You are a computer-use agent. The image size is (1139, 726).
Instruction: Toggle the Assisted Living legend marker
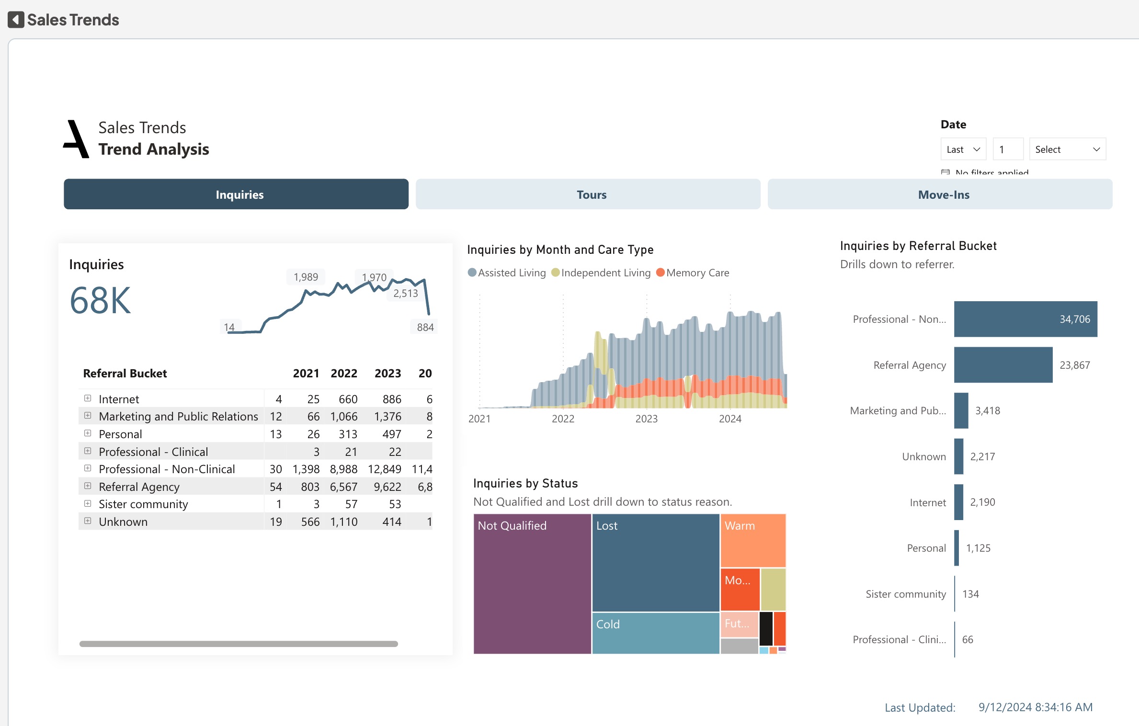click(x=472, y=272)
